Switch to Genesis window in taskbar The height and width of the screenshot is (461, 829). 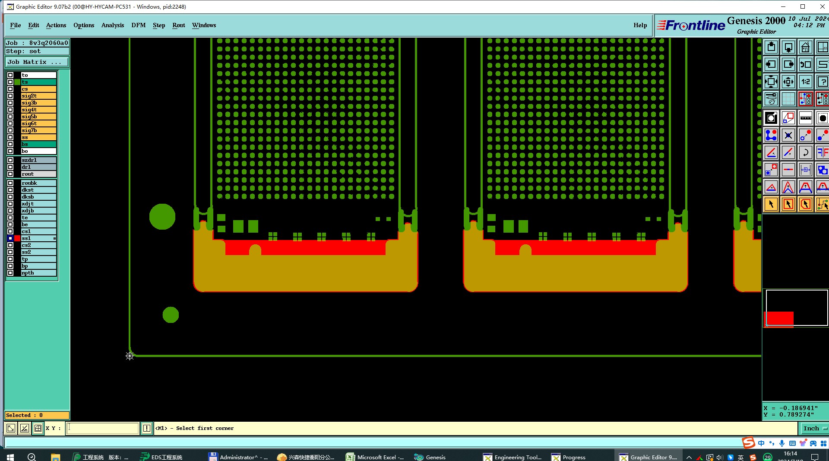tap(430, 457)
